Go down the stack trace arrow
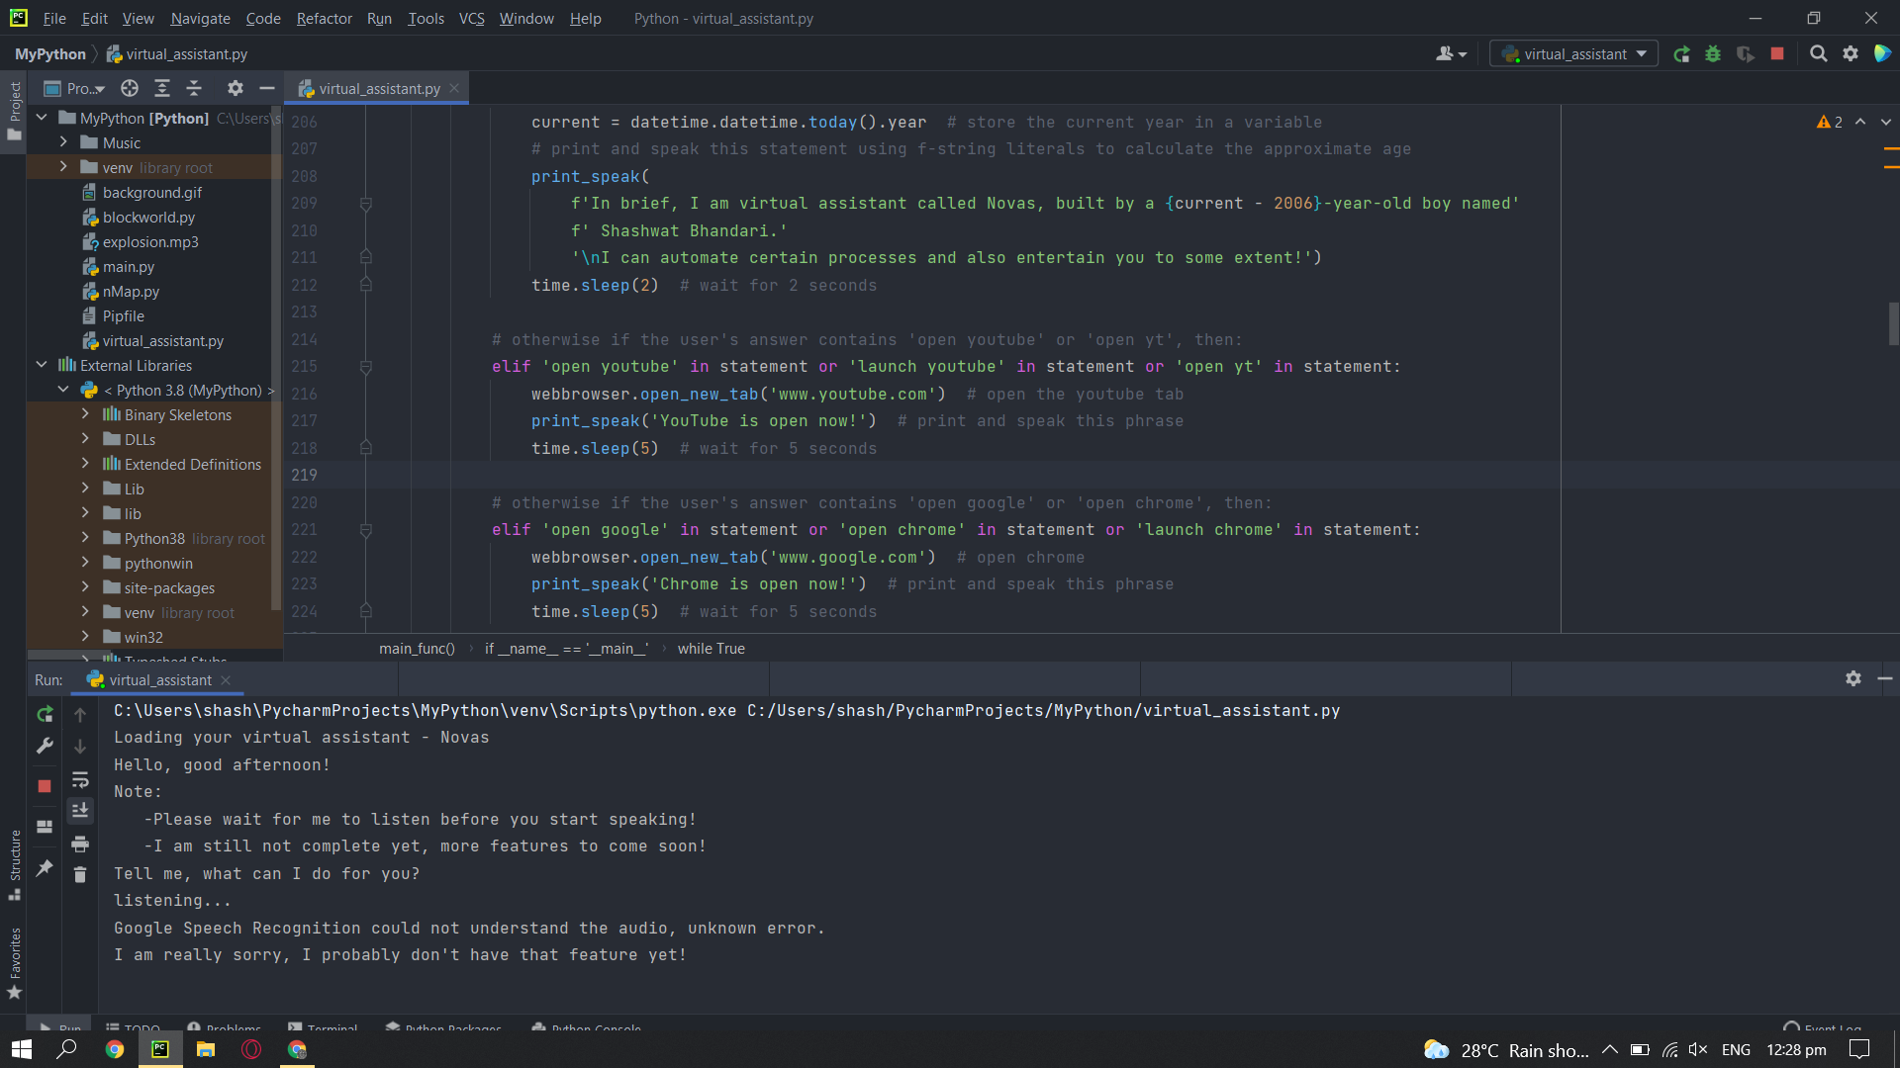Viewport: 1900px width, 1068px height. point(80,747)
